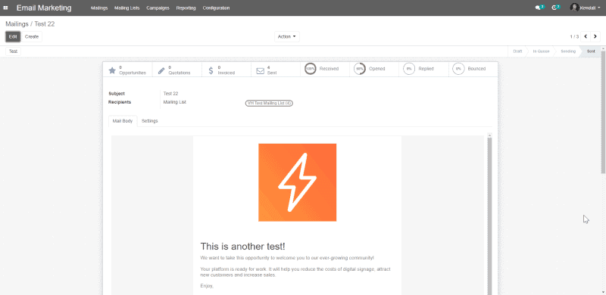Screen dimensions: 606x295
Task: Open the Campaigns menu
Action: coord(158,8)
